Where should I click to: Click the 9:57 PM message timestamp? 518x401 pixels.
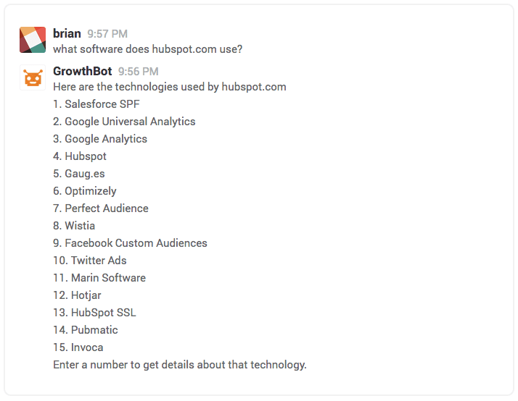point(107,34)
